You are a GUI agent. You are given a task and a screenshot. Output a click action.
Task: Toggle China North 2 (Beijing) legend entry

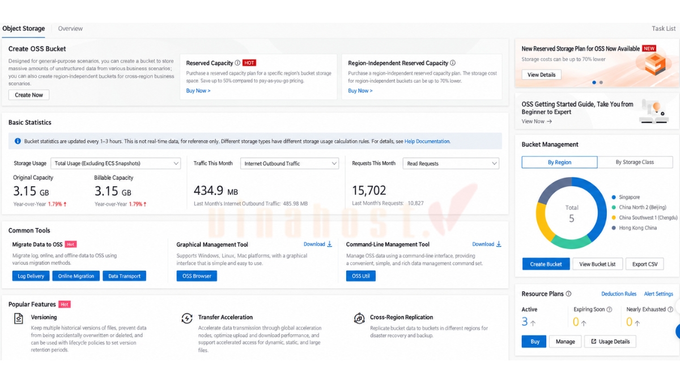(639, 208)
